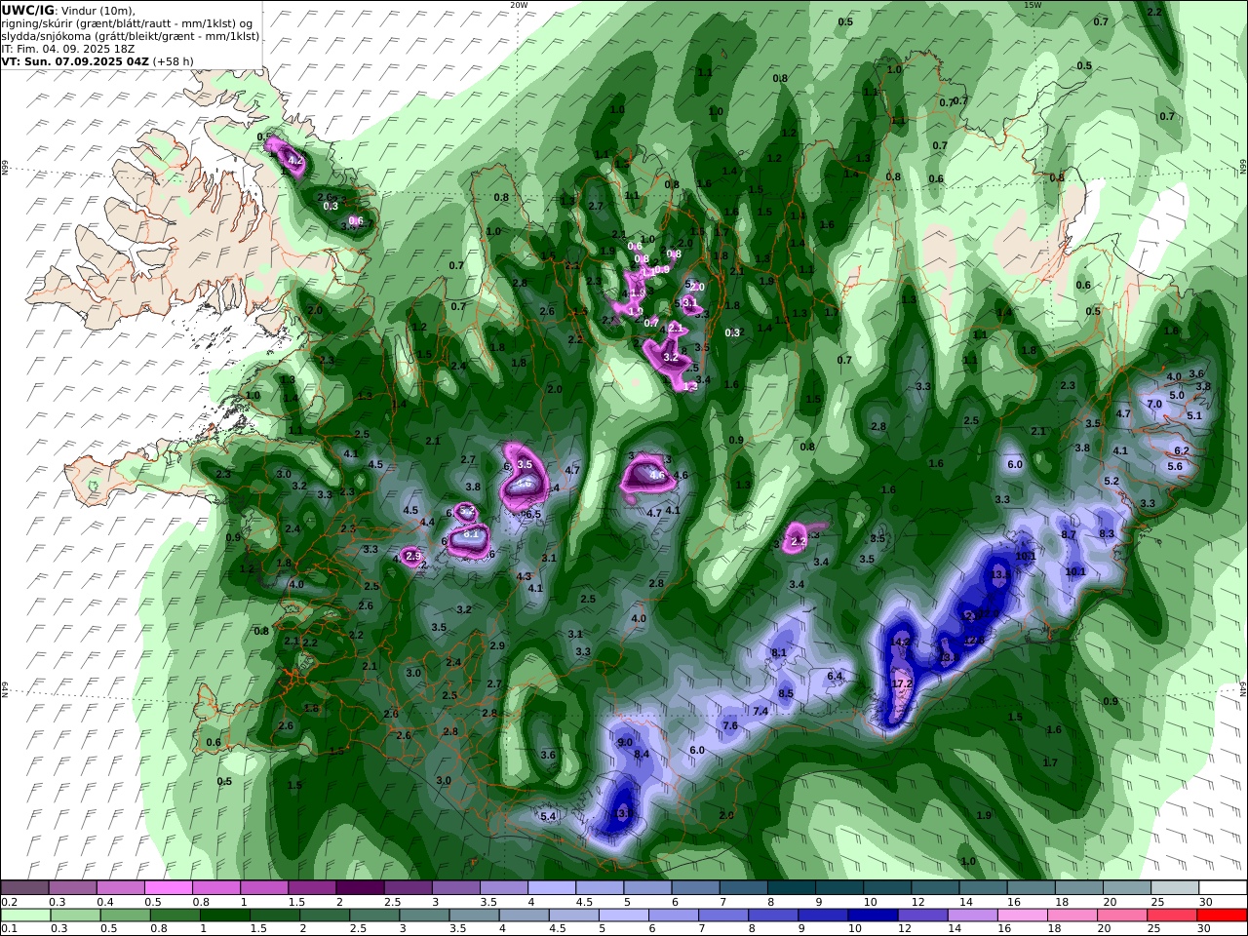Click the lavender 5–6 swatch on the rain scale
The image size is (1248, 936).
tap(623, 916)
